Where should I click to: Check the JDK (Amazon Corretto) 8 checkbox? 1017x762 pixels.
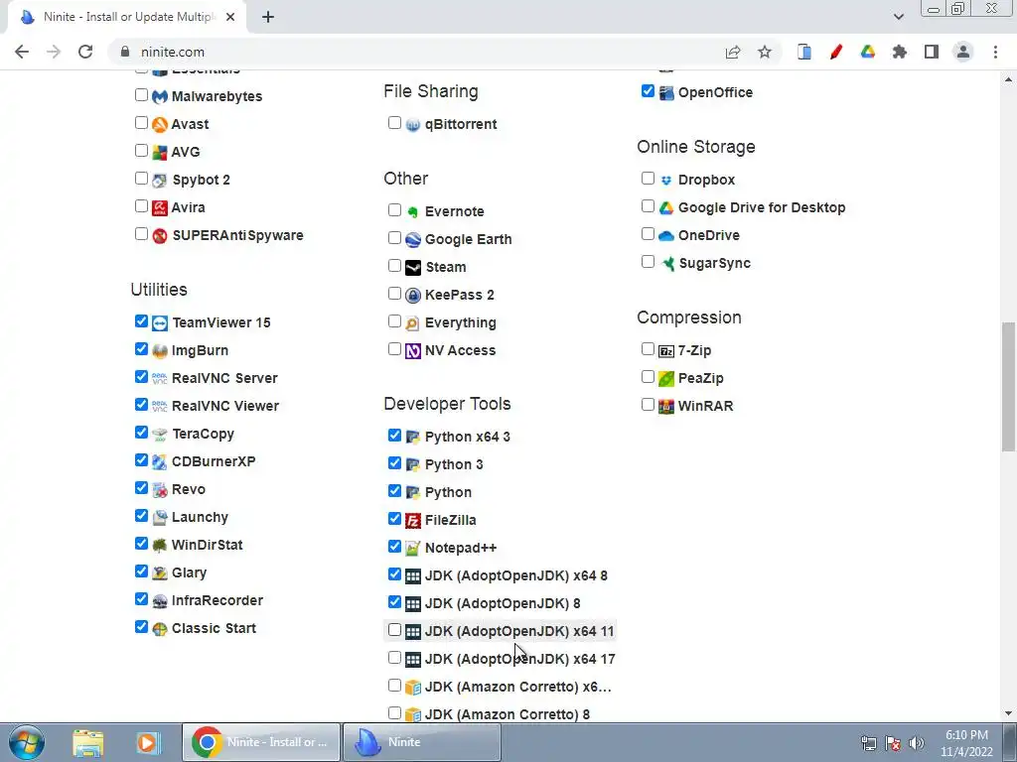click(394, 712)
